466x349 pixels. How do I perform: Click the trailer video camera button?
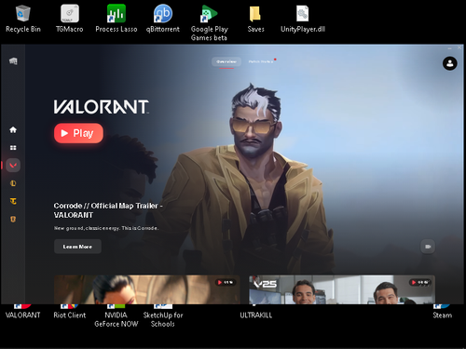428,247
